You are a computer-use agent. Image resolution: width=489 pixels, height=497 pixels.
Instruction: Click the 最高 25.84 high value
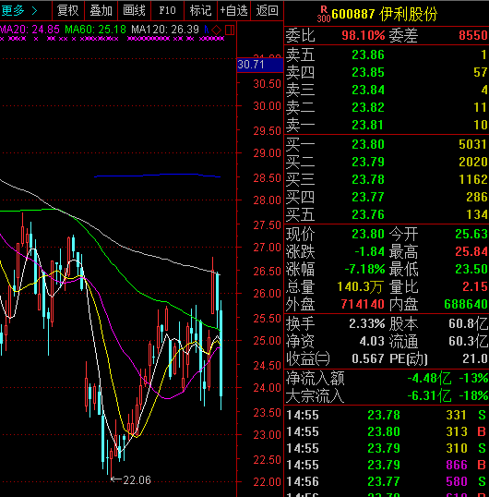click(471, 251)
